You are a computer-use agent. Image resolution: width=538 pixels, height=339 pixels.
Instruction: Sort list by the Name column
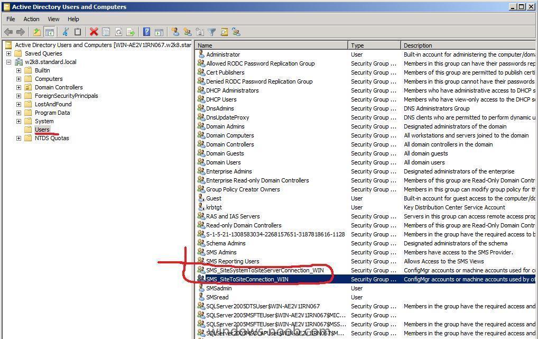(272, 45)
